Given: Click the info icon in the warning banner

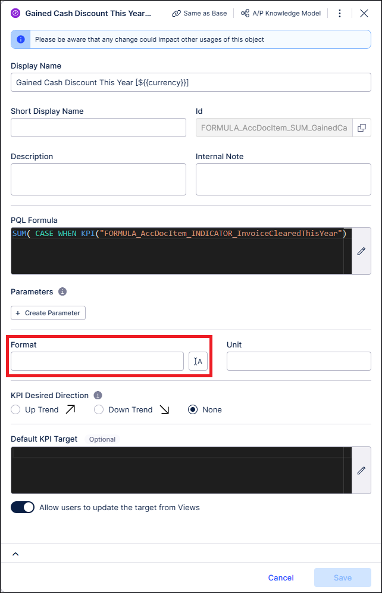Looking at the screenshot, I should pos(21,39).
